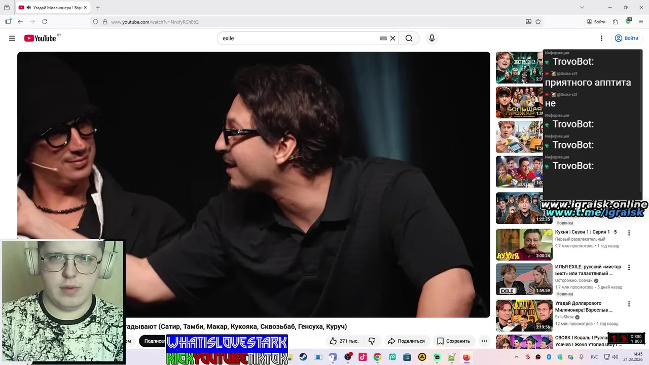Open Microsoft Store from the taskbar
The height and width of the screenshot is (365, 649).
(x=407, y=357)
